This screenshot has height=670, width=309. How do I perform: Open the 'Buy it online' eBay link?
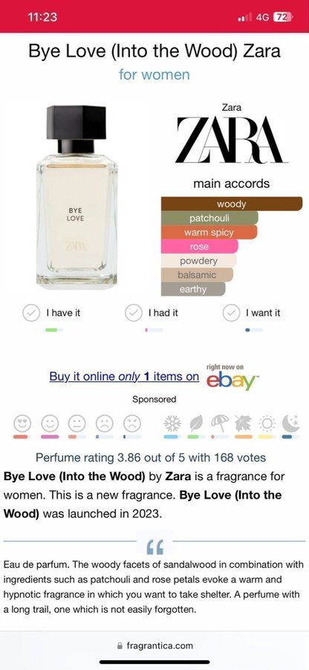click(124, 377)
